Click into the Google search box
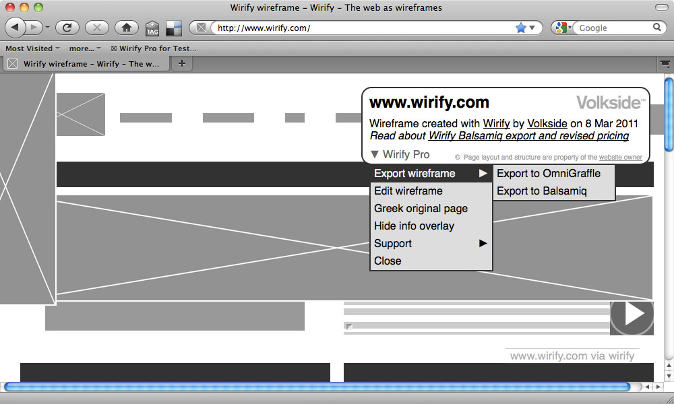 (x=614, y=28)
